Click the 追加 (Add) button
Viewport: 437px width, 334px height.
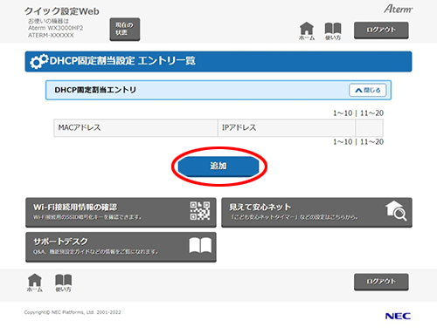coord(218,167)
